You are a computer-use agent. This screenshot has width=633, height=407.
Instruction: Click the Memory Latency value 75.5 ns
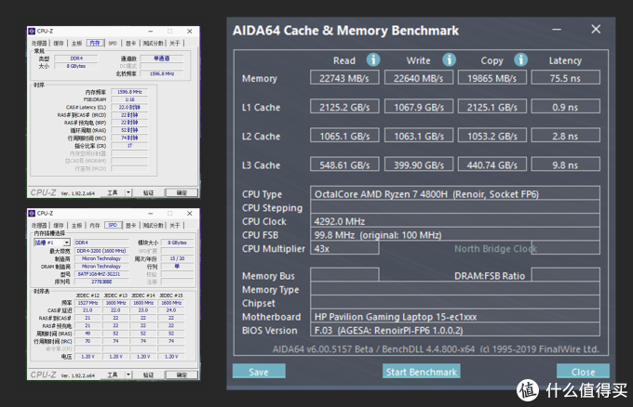[x=565, y=78]
